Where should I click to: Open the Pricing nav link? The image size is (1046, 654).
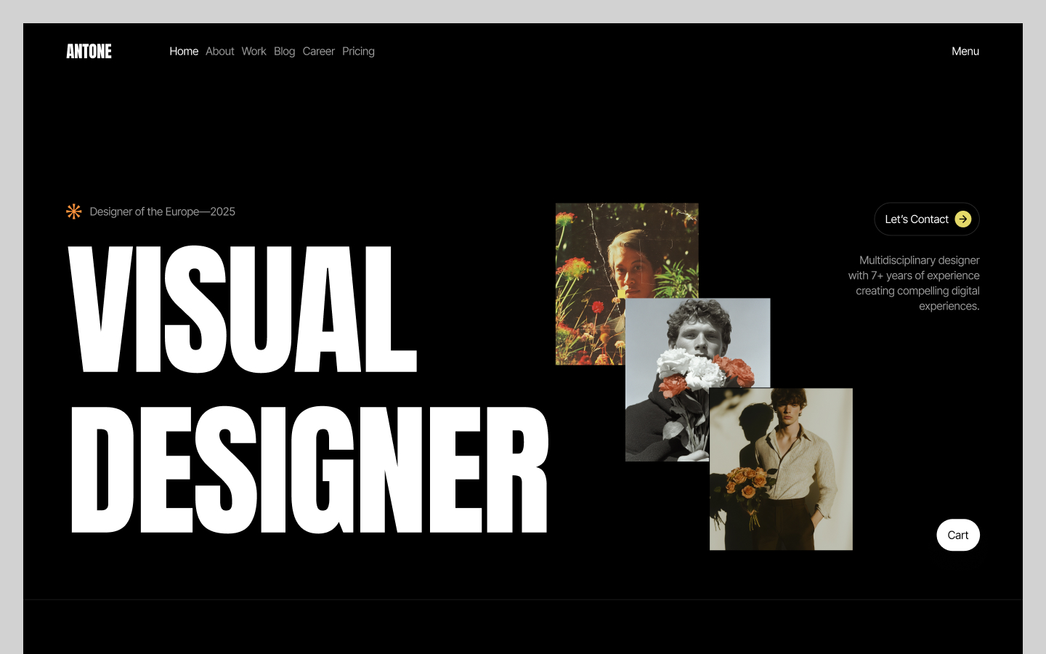pos(358,52)
